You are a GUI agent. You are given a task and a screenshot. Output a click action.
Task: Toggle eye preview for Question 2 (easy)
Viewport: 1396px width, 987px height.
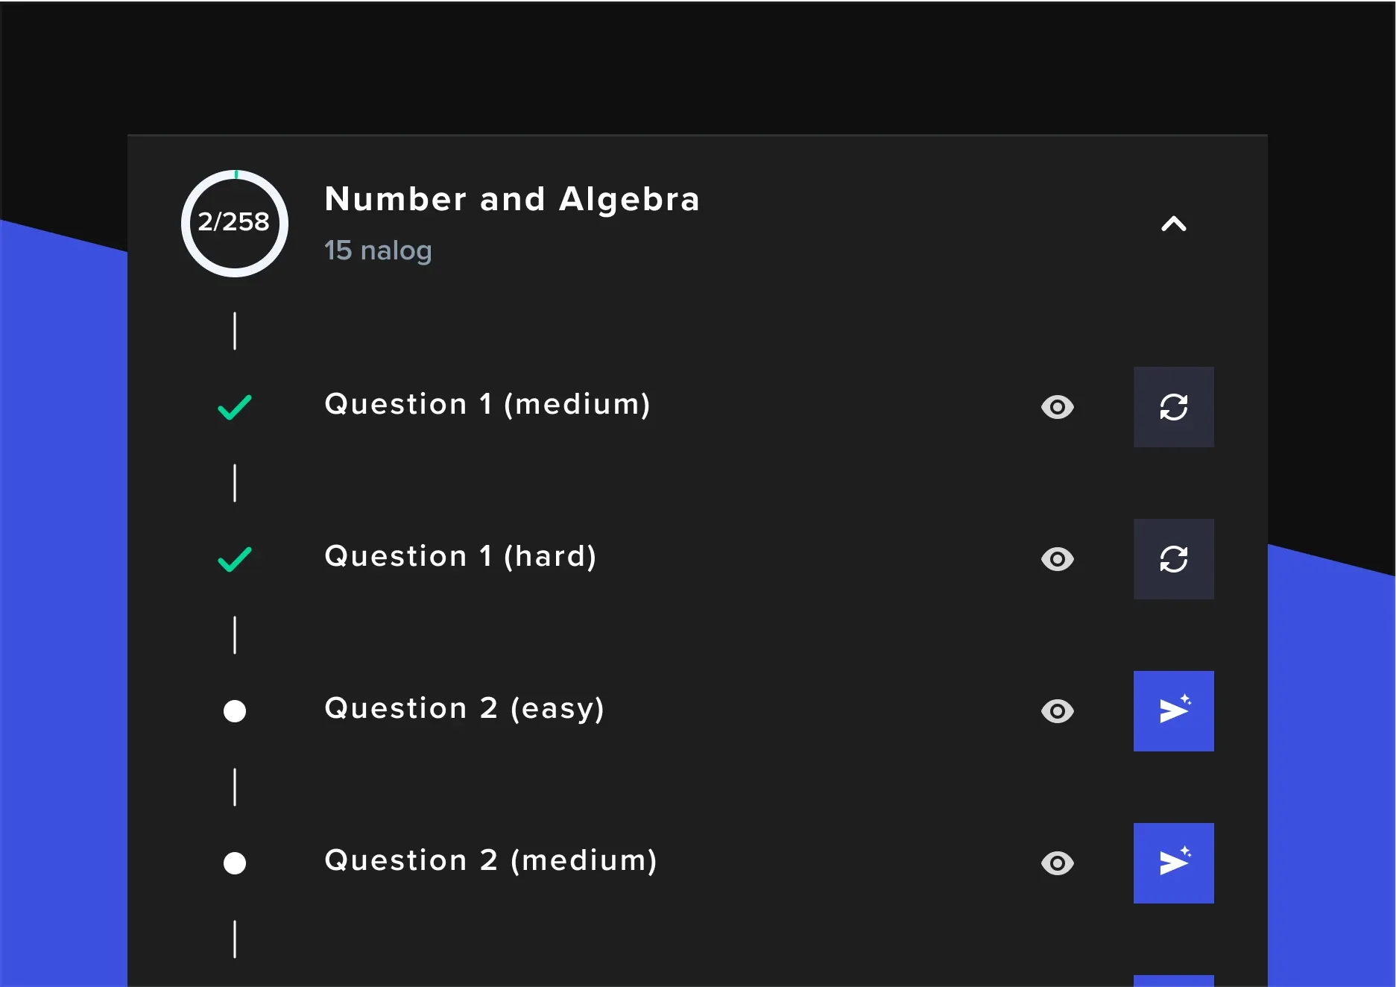tap(1057, 711)
